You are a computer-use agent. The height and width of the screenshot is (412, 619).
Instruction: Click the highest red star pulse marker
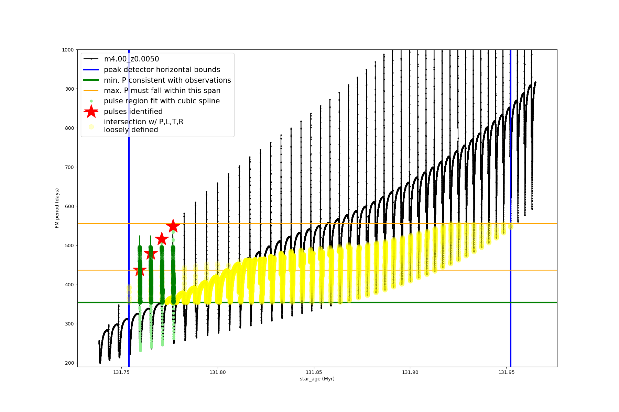click(x=173, y=226)
